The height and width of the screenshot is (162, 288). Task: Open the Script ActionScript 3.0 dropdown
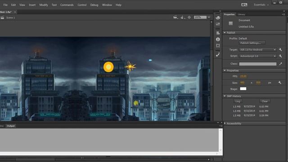[258, 56]
